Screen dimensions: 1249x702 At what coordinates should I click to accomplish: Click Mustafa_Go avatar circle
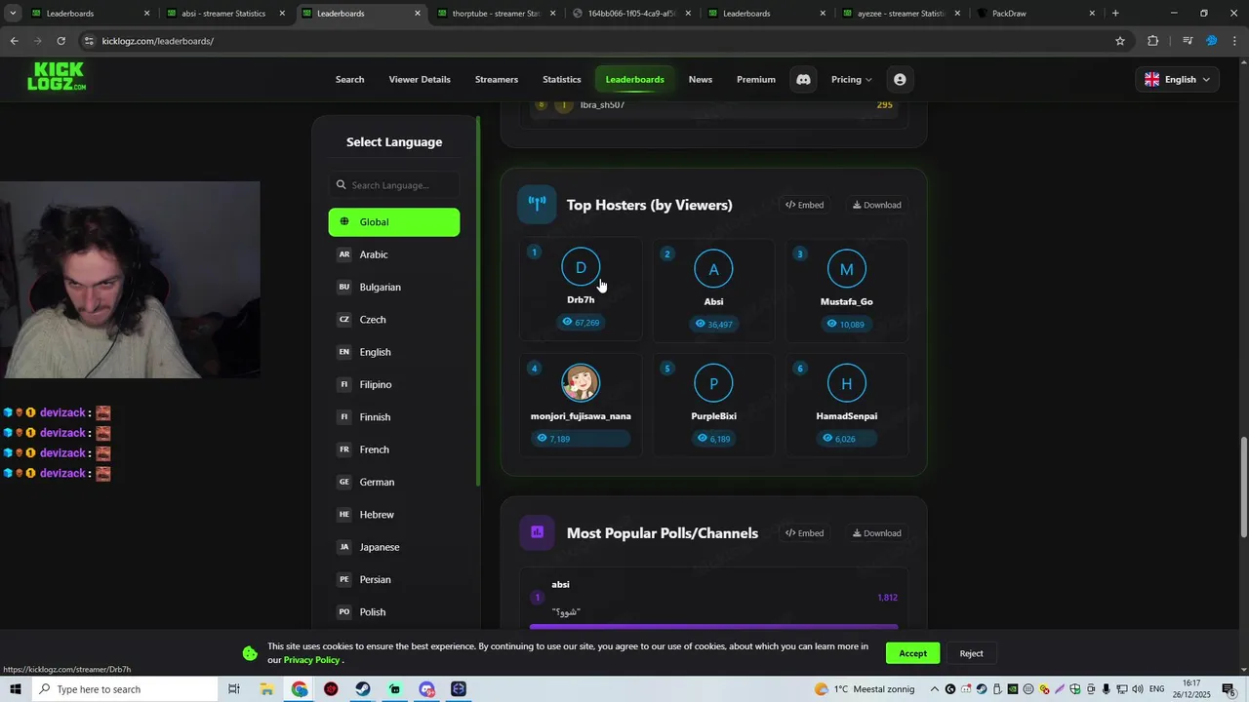pyautogui.click(x=846, y=269)
